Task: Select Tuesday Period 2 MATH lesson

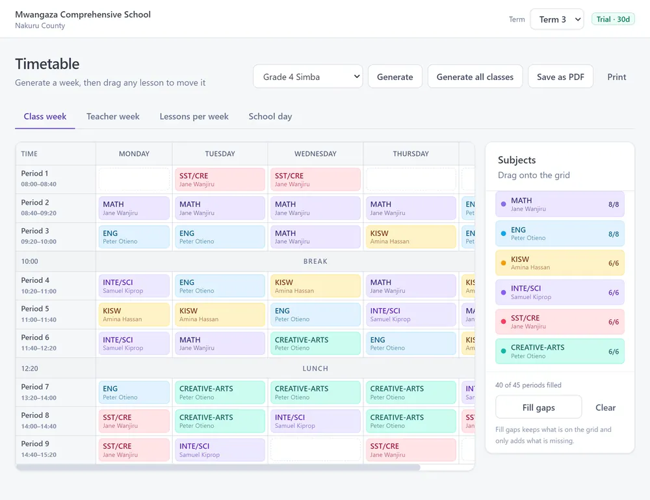Action: point(220,208)
